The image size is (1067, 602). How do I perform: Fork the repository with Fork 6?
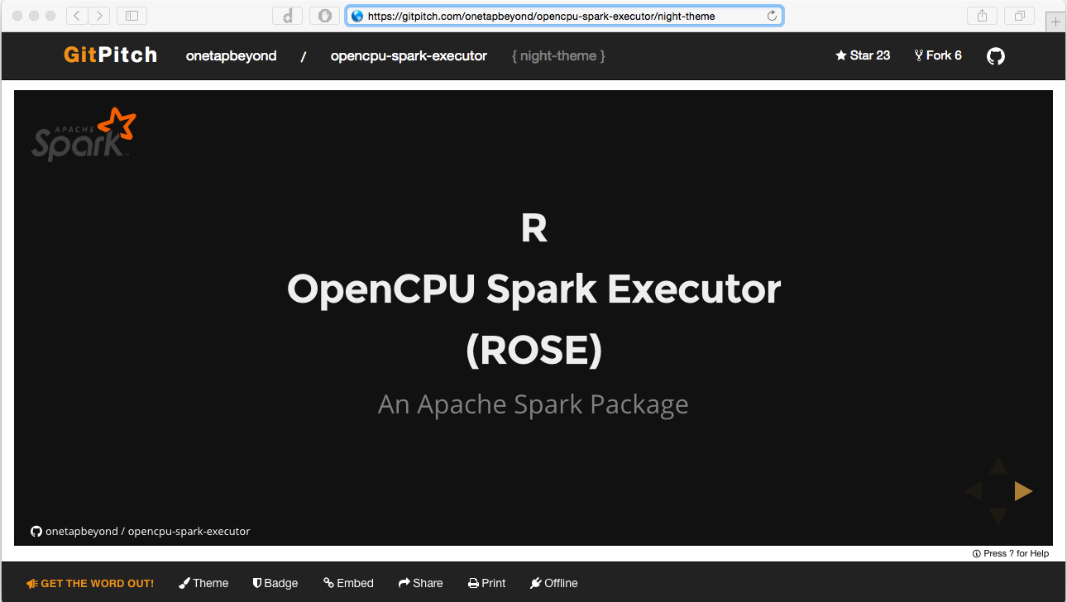938,55
